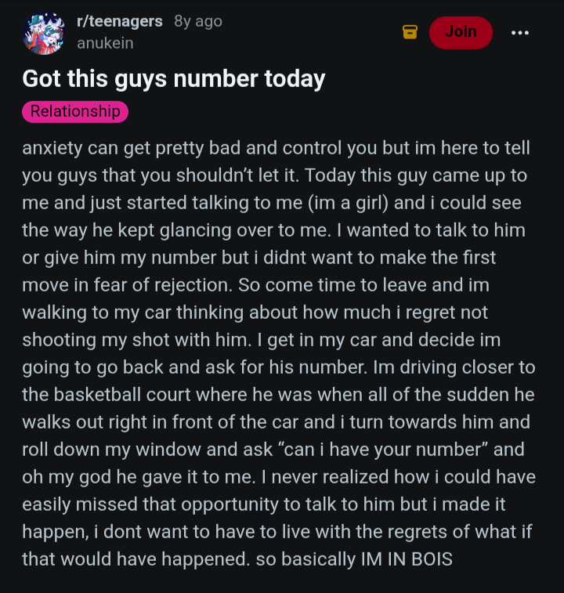Click the closing text 'IM IN BOIS'

click(407, 559)
